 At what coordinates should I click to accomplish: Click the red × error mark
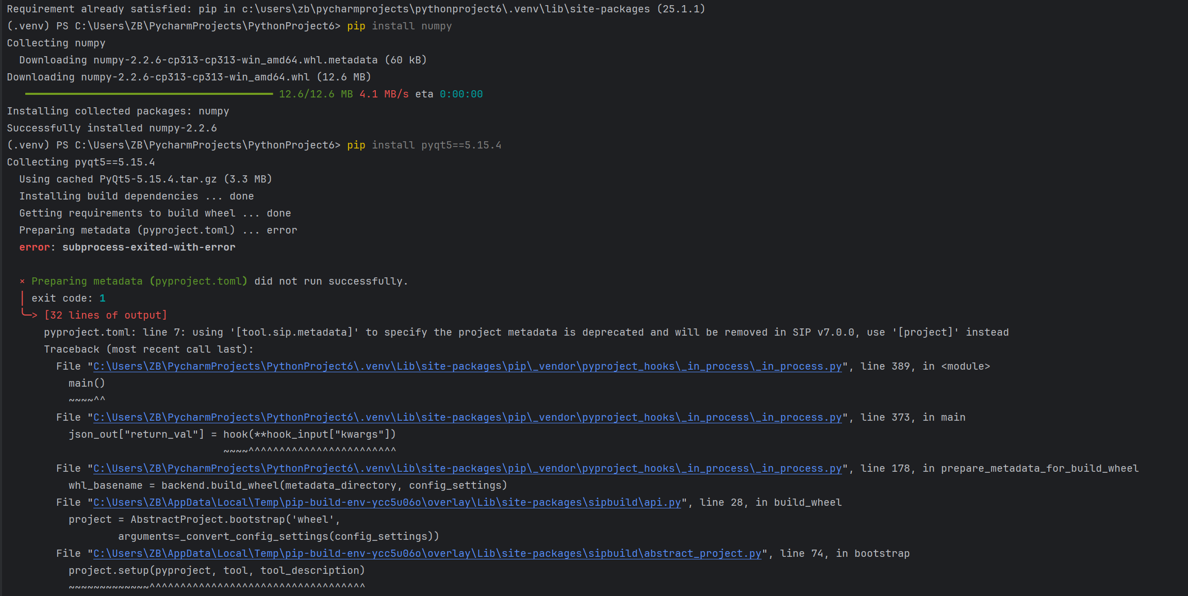tap(22, 282)
